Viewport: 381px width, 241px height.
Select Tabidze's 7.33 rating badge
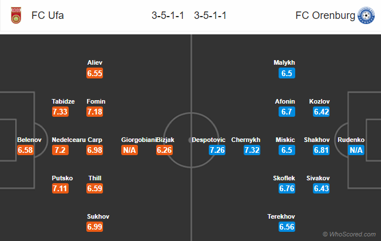pos(60,112)
